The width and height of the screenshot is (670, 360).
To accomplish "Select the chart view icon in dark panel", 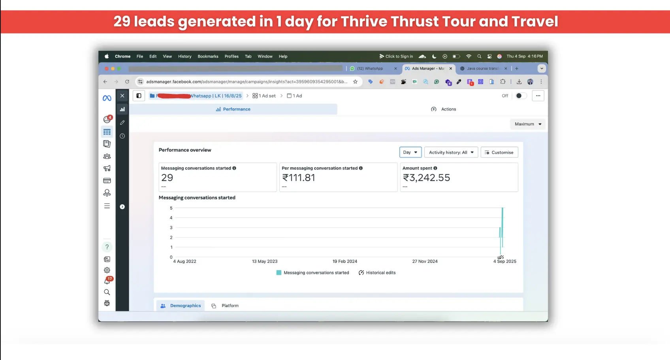I will pyautogui.click(x=122, y=109).
